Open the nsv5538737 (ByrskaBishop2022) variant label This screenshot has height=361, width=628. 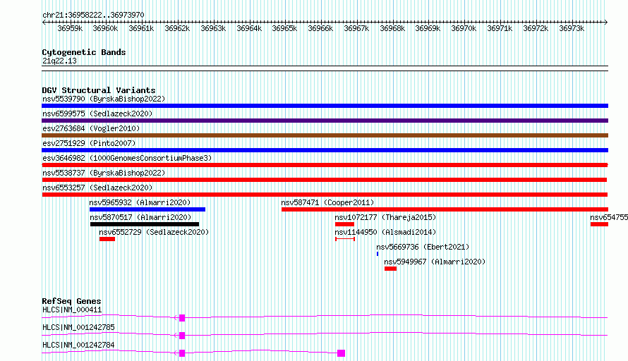point(104,173)
